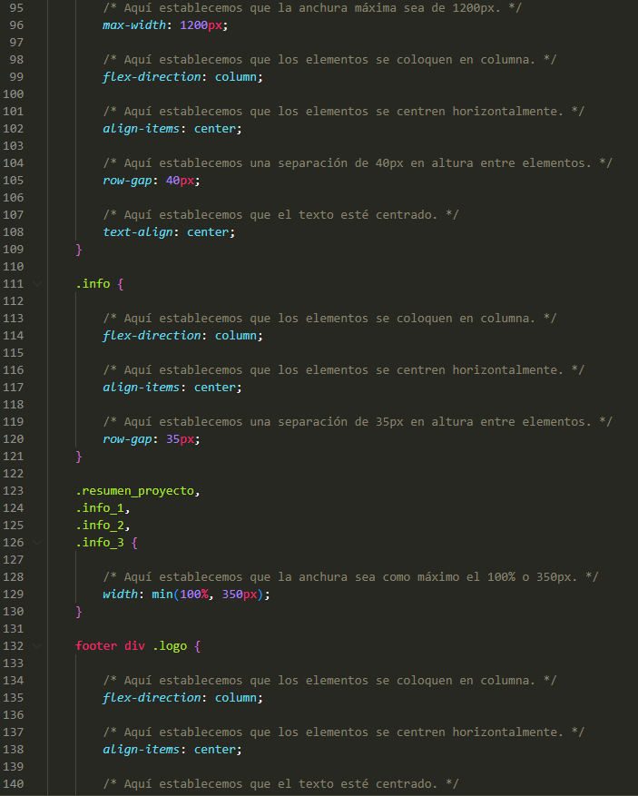Click line number 100 in the gutter

pyautogui.click(x=14, y=94)
